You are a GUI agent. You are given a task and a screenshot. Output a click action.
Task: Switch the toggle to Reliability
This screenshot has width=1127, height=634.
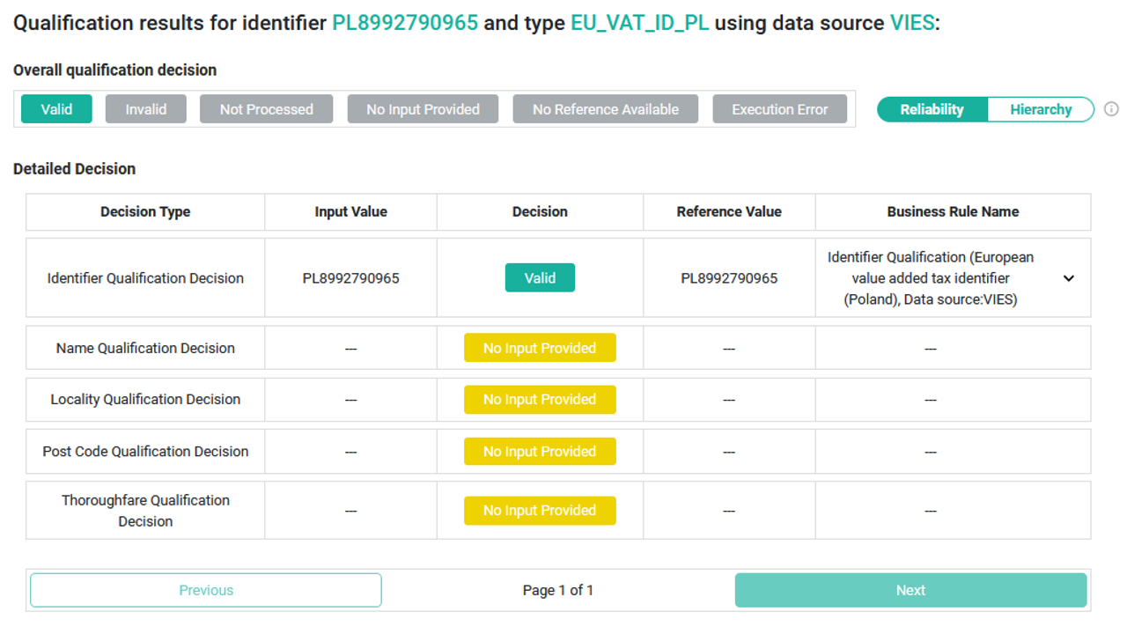coord(932,109)
